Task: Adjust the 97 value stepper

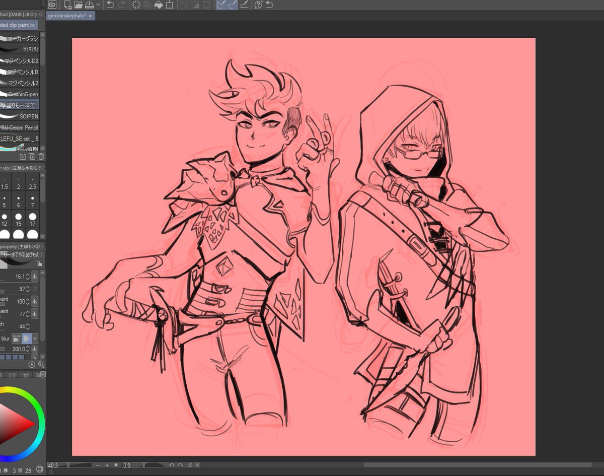Action: (x=28, y=289)
